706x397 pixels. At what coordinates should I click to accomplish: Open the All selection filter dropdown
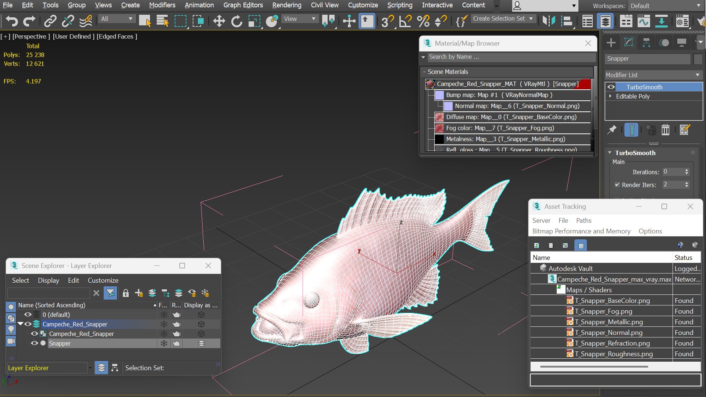[117, 19]
